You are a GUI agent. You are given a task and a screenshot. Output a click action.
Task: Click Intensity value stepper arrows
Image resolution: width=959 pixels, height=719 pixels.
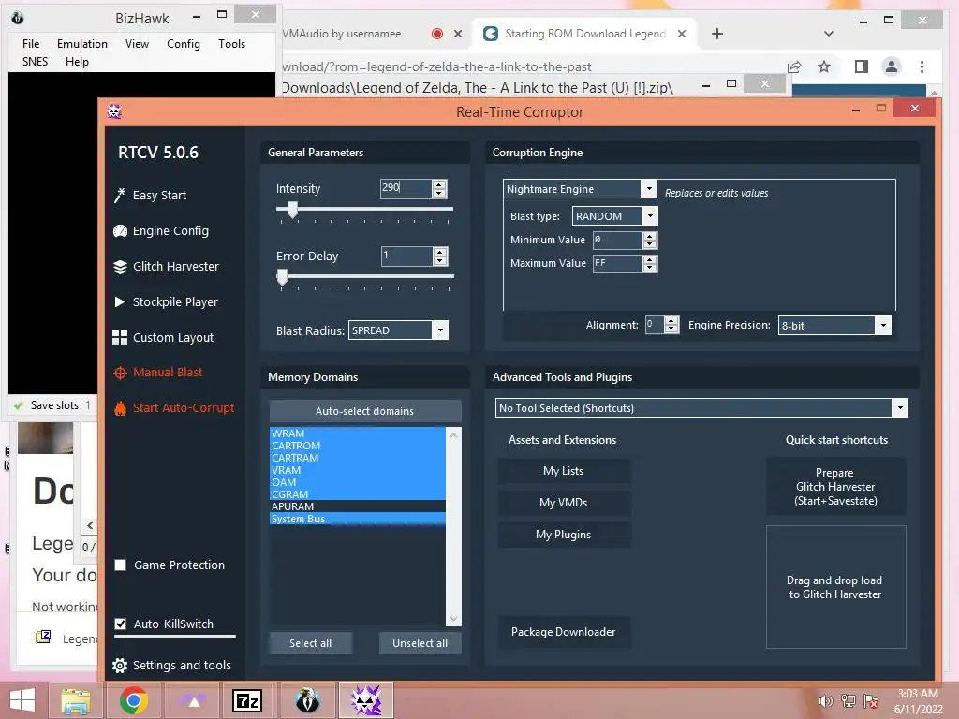pyautogui.click(x=439, y=189)
